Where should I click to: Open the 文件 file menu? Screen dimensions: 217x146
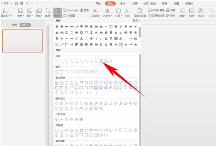[x=6, y=3]
